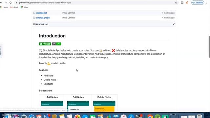Click the Screenshots heading

[46, 90]
